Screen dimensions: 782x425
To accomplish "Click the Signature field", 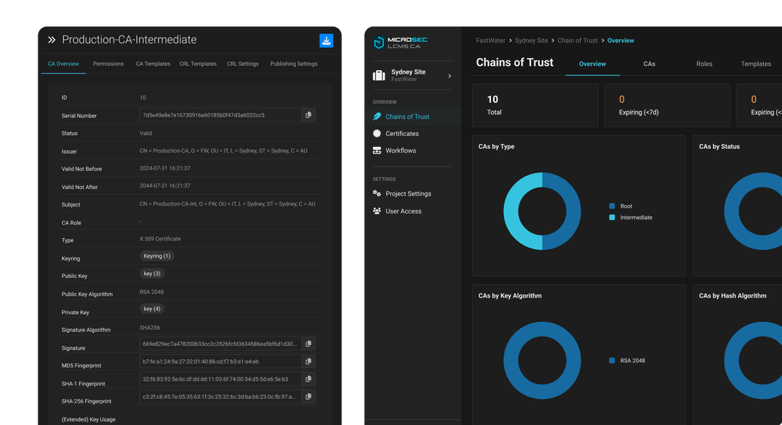I will coord(220,344).
